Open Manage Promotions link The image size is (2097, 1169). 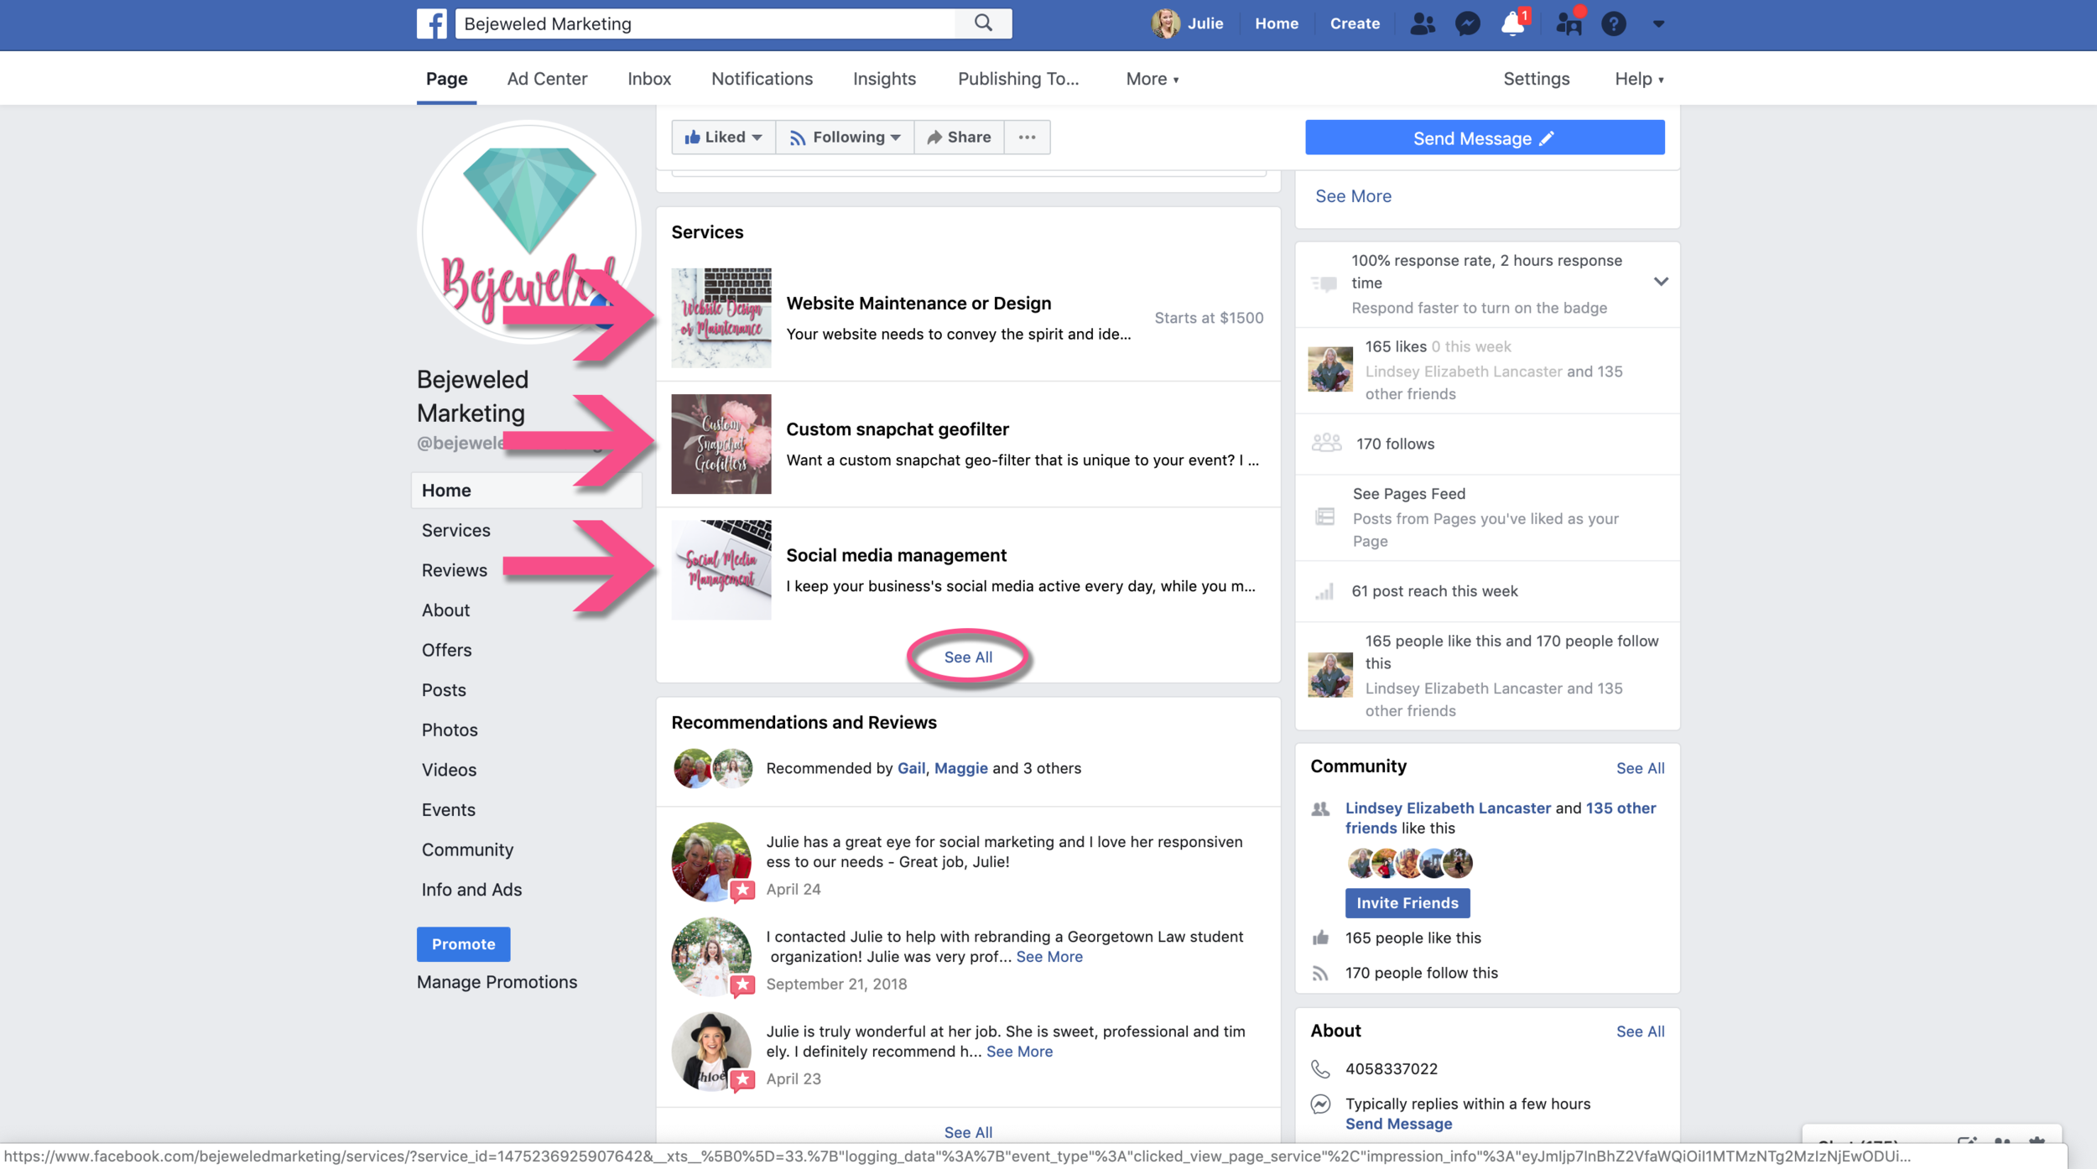[x=497, y=982]
